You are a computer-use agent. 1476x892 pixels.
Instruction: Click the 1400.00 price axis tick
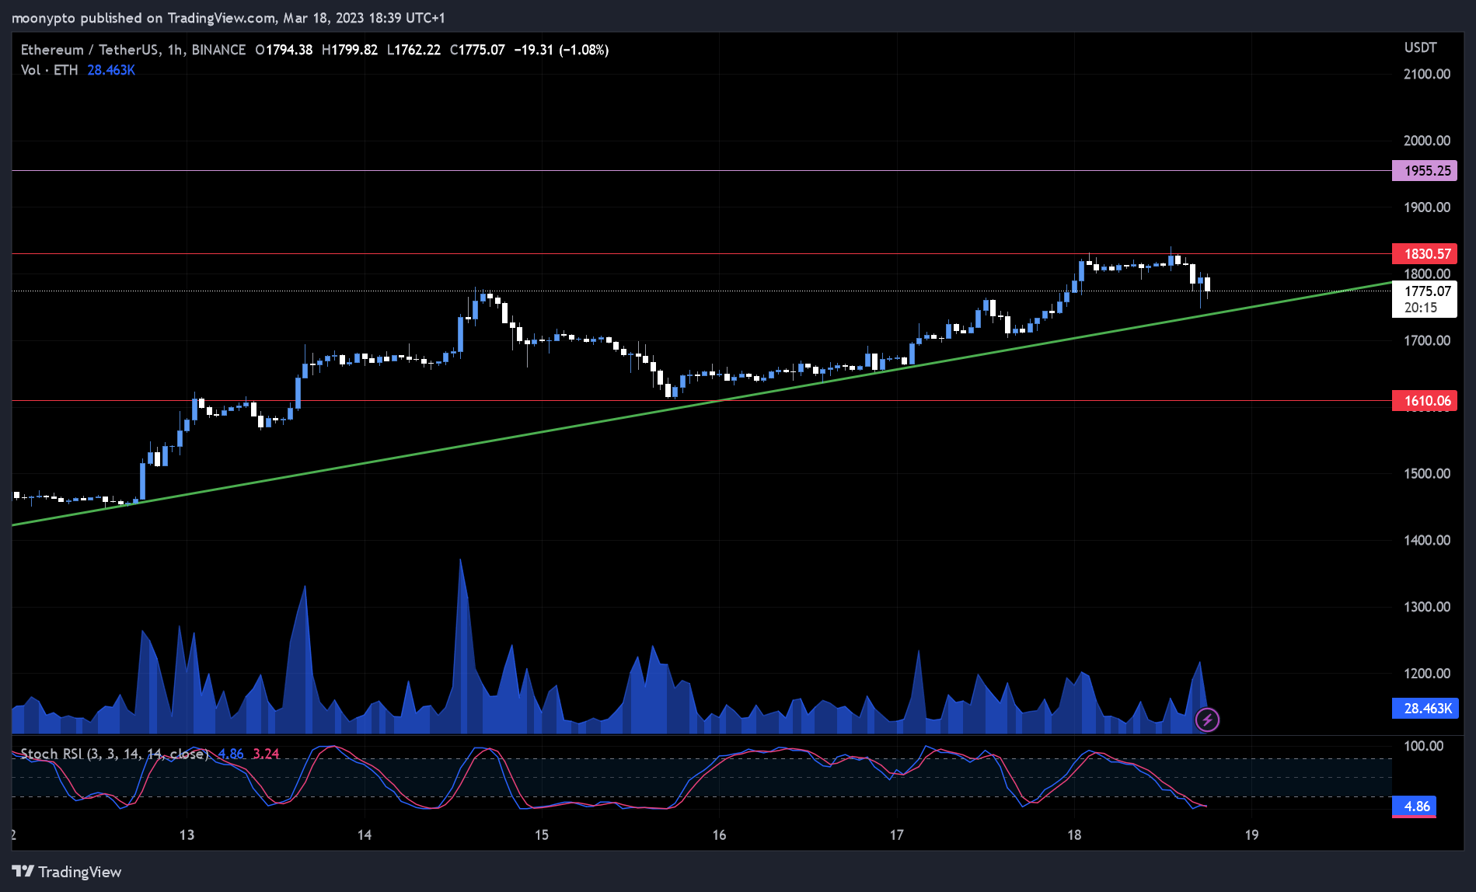[1427, 540]
